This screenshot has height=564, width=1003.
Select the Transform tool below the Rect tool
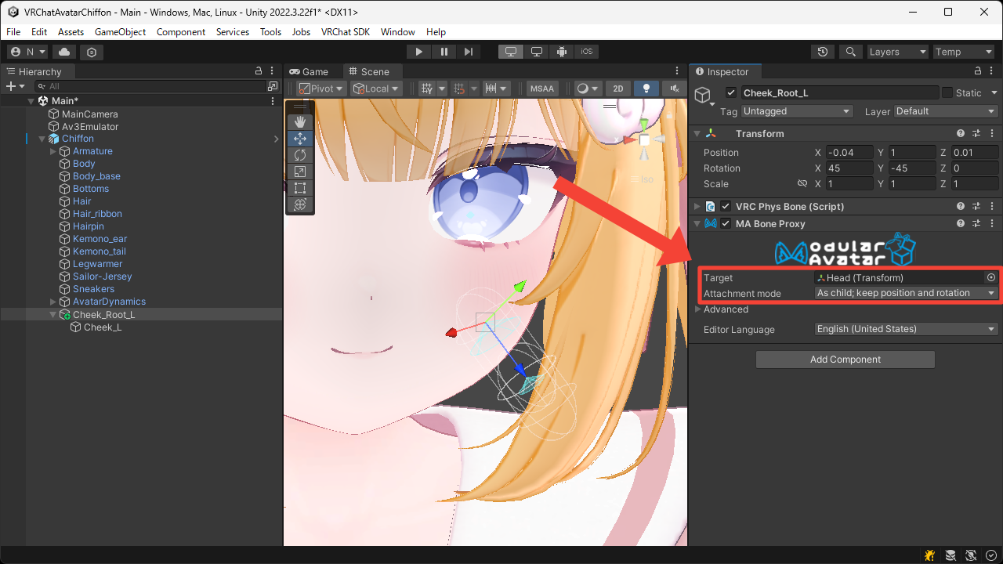[300, 204]
